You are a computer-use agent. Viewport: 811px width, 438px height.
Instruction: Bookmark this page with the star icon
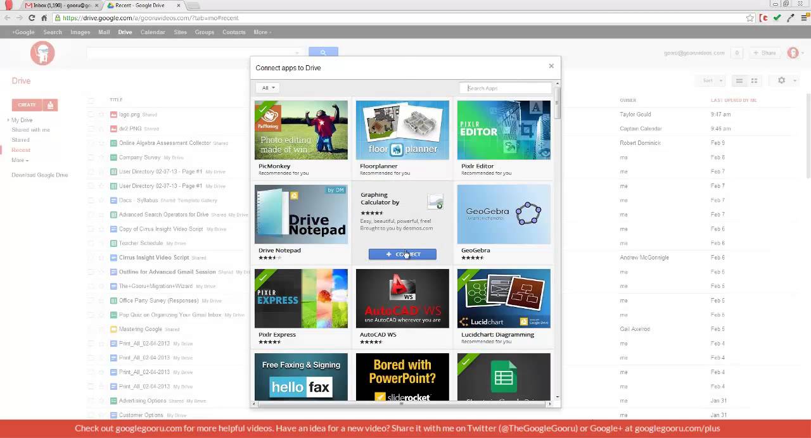(750, 18)
